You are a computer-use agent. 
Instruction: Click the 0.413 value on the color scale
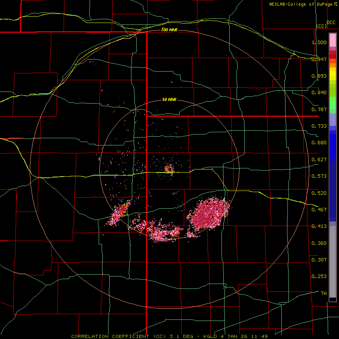click(x=319, y=226)
